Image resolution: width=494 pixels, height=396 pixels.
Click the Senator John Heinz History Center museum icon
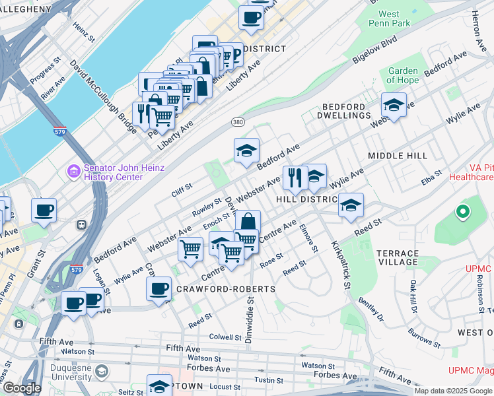click(x=74, y=172)
